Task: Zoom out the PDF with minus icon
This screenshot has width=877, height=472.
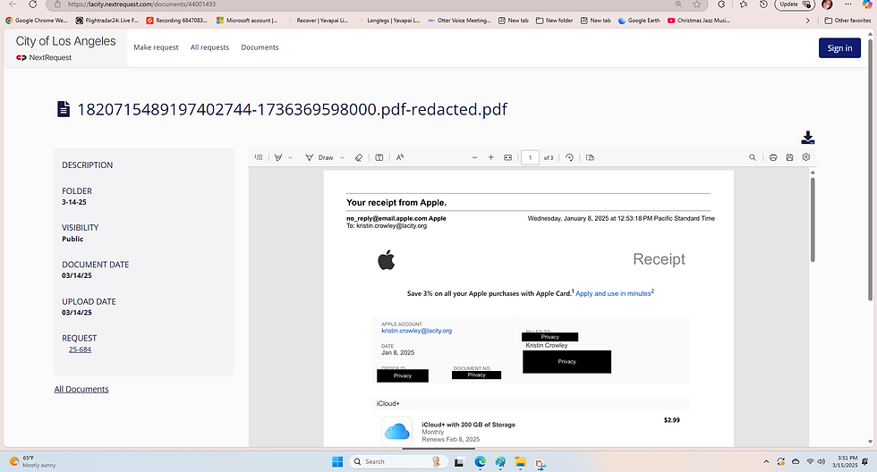Action: pos(474,157)
